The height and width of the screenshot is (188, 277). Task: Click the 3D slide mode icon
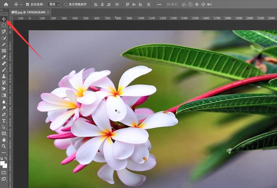coord(203,4)
